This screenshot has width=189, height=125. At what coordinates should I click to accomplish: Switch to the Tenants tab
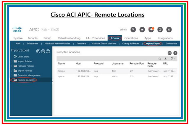point(33,38)
